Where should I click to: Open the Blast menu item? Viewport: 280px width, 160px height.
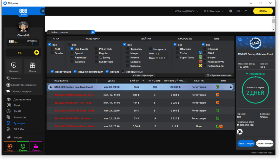point(17,105)
